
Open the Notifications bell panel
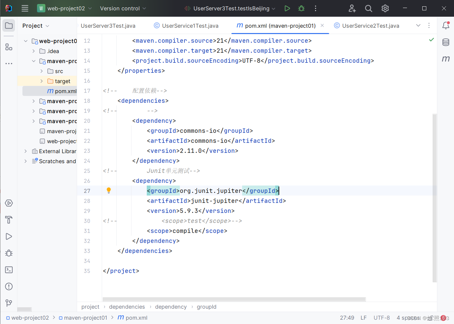pyautogui.click(x=446, y=25)
